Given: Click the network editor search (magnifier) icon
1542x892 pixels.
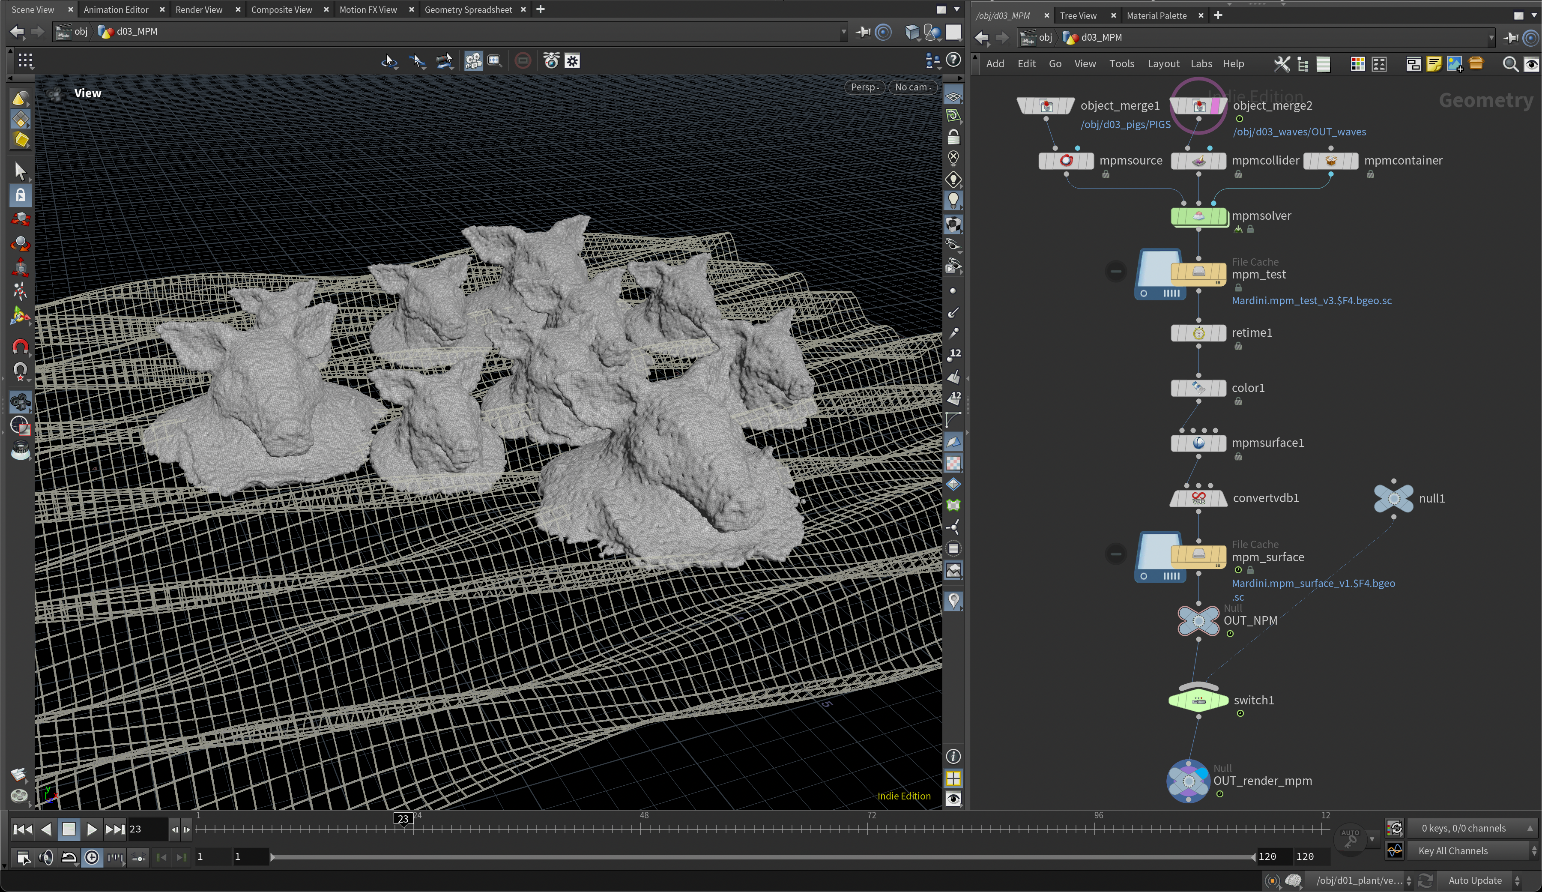Looking at the screenshot, I should pyautogui.click(x=1509, y=64).
